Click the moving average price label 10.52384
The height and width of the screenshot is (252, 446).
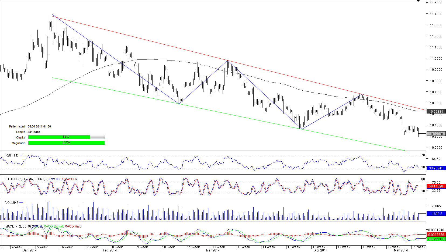[x=436, y=111]
